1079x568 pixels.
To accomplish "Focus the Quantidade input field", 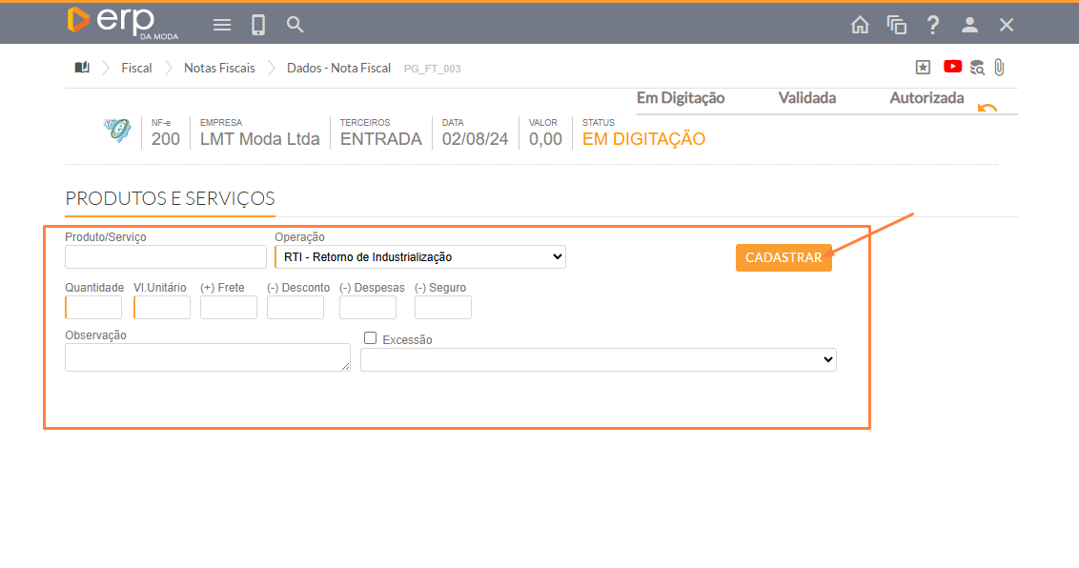I will coord(93,307).
